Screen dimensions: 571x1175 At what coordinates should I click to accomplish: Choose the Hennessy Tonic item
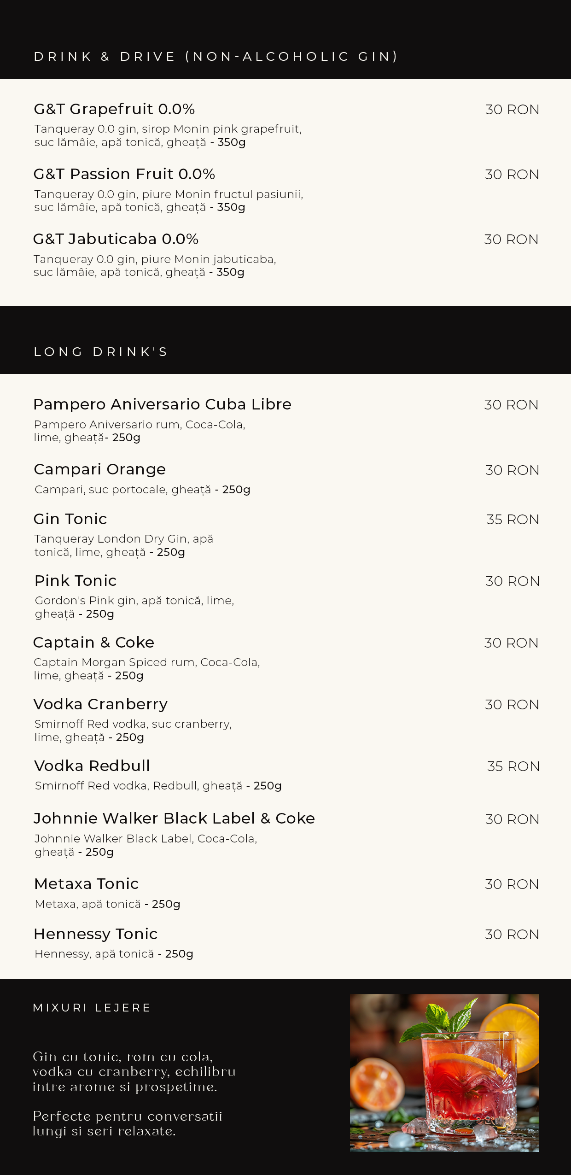coord(96,934)
